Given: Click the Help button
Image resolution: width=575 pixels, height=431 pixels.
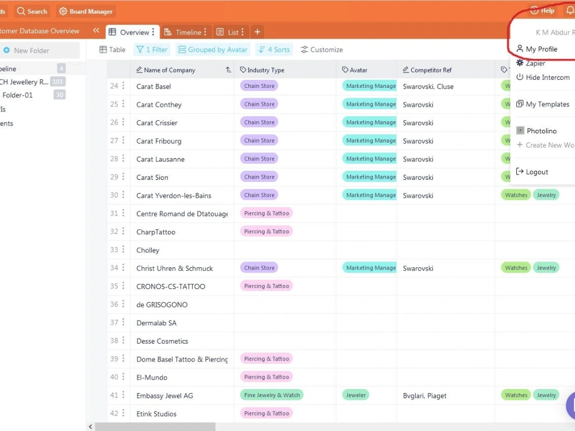Looking at the screenshot, I should click(x=542, y=10).
